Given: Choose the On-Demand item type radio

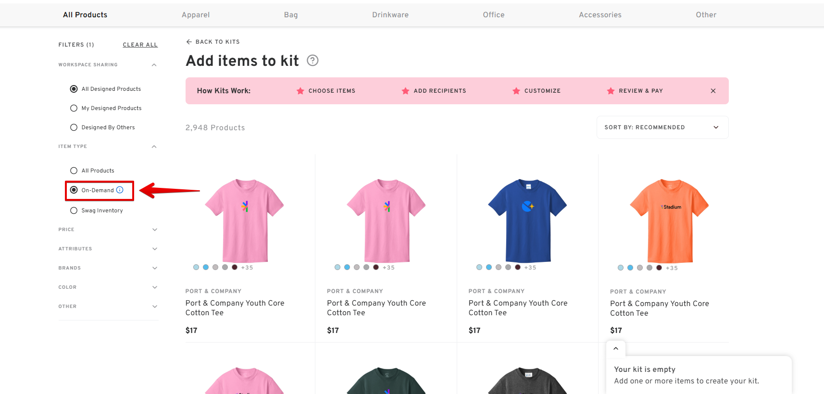Looking at the screenshot, I should (x=74, y=190).
